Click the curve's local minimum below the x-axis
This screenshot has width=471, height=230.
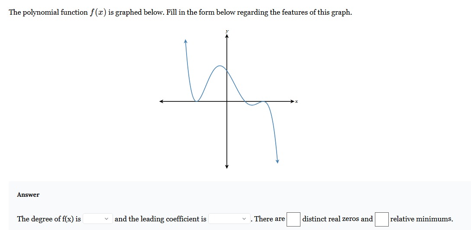[252, 105]
